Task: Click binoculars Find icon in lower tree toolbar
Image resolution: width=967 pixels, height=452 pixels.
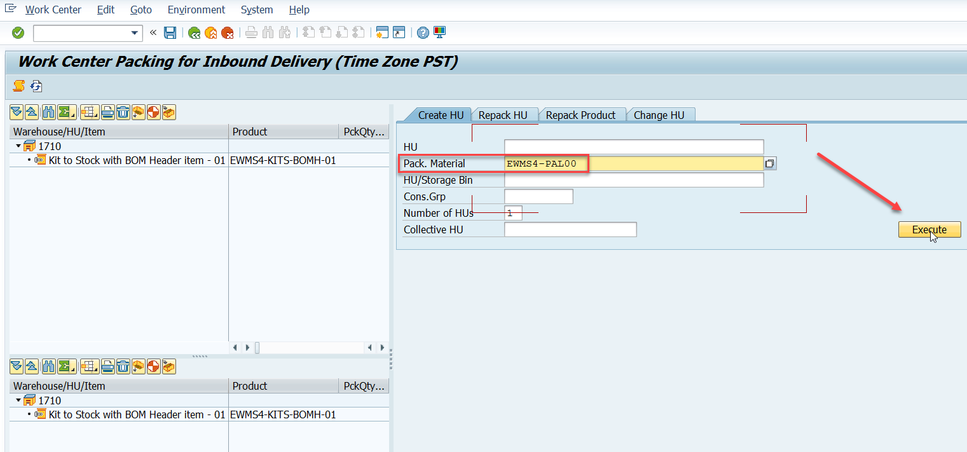Action: tap(49, 366)
